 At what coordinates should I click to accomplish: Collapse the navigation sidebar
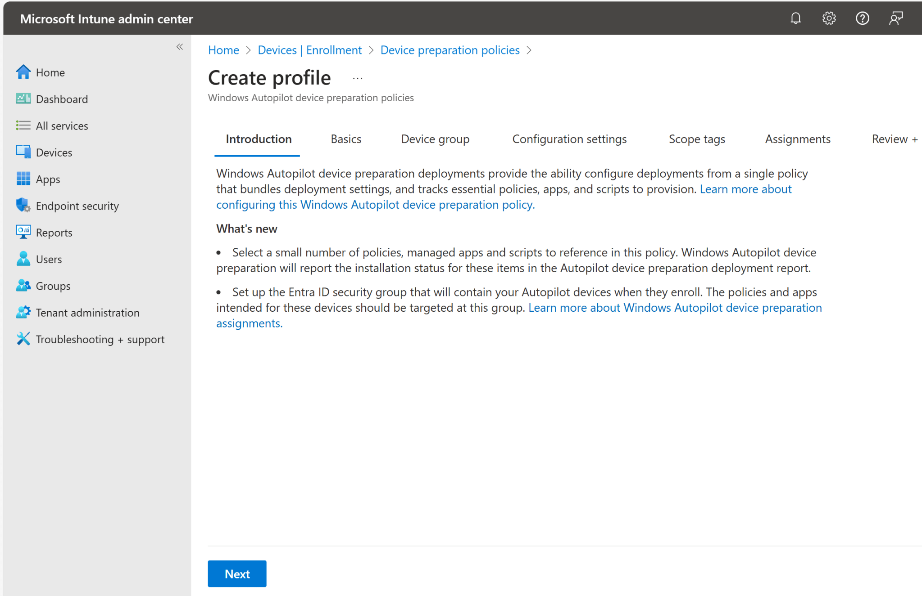179,47
